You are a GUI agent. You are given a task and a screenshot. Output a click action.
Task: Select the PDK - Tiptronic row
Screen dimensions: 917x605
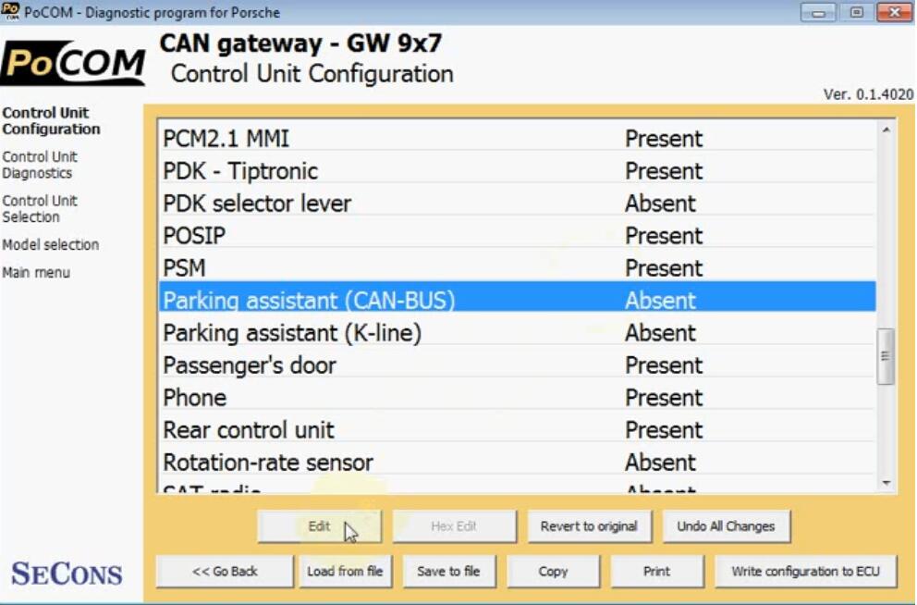click(x=517, y=171)
